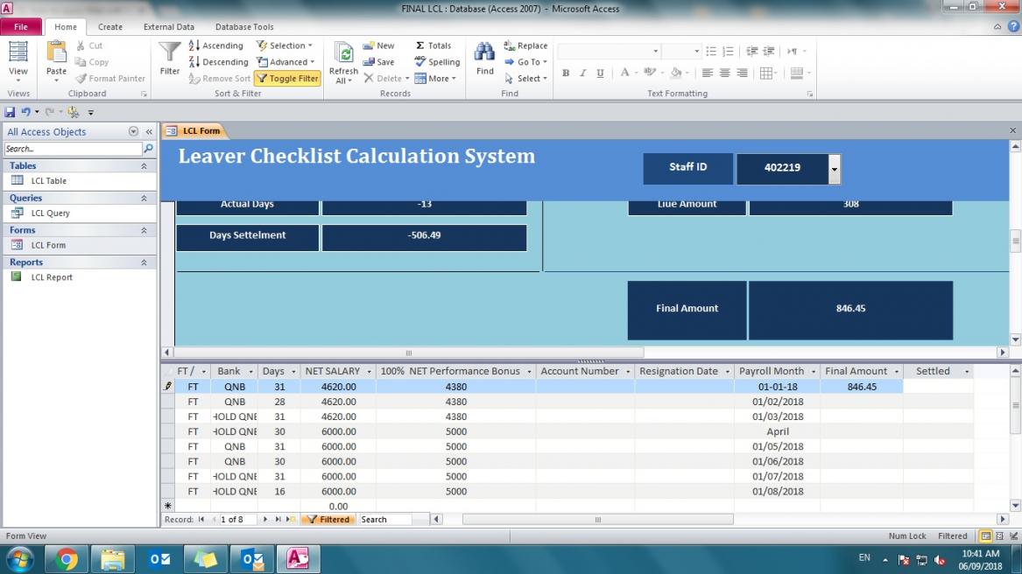Viewport: 1022px width, 574px height.
Task: Open the Database Tools tab
Action: [244, 27]
